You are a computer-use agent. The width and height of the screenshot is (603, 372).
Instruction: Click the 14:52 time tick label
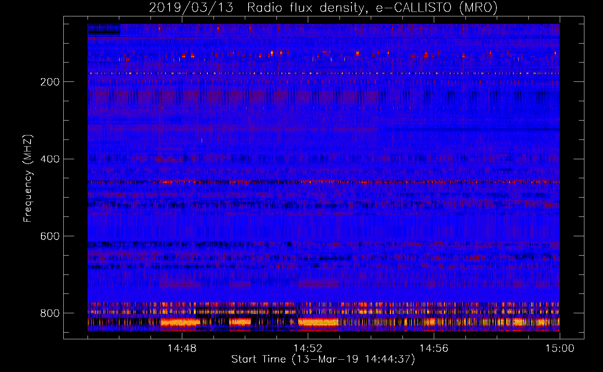coord(308,349)
